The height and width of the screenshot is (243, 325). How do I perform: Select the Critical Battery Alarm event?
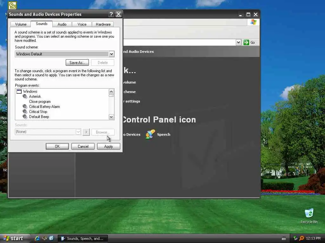(44, 107)
